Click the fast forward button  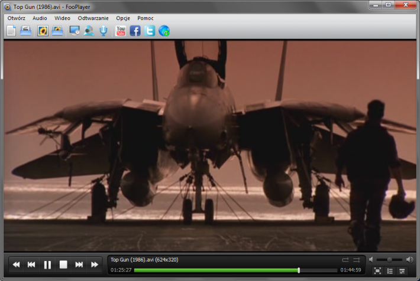94,264
